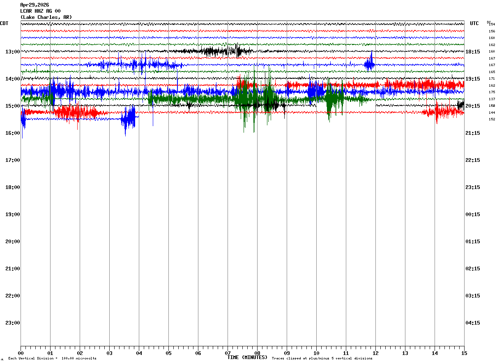Select the DC offset value 156
The height and width of the screenshot is (364, 497).
(x=492, y=31)
